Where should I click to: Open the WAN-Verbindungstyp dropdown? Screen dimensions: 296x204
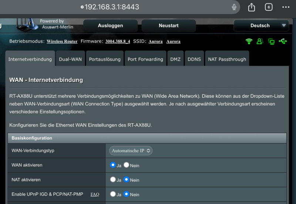131,151
